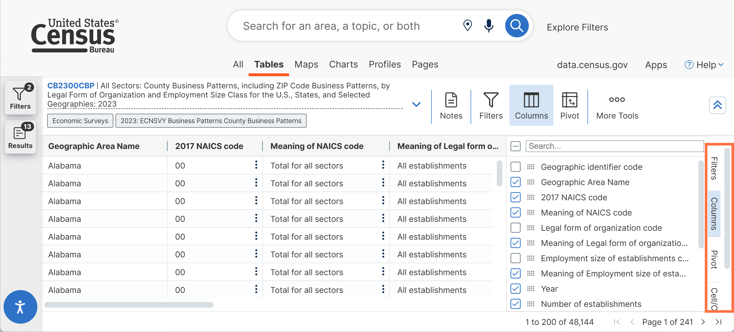Viewport: 734px width, 332px height.
Task: Collapse the table header with double-chevron
Action: (717, 105)
